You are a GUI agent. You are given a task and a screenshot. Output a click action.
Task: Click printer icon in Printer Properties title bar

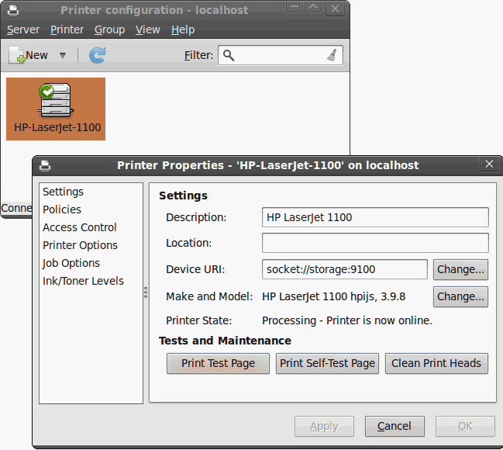45,166
